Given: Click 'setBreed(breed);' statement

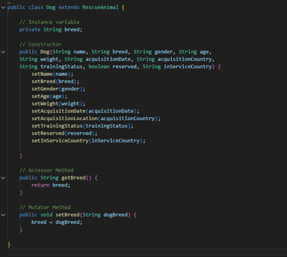Looking at the screenshot, I should [55, 82].
